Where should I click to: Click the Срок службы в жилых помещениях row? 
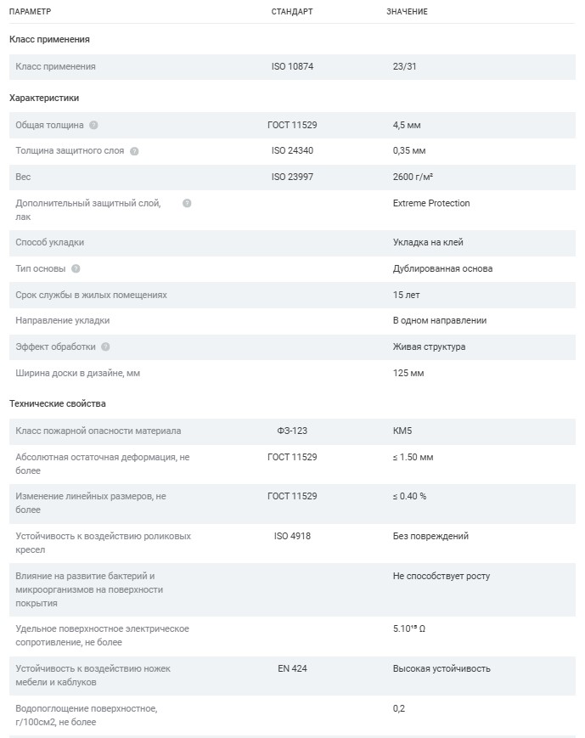click(x=292, y=295)
